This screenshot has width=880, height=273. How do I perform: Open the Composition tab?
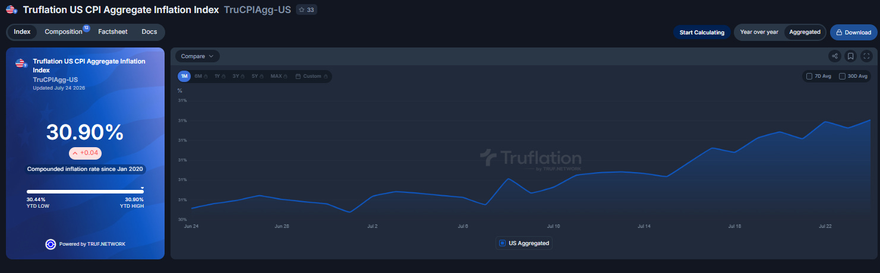point(64,32)
